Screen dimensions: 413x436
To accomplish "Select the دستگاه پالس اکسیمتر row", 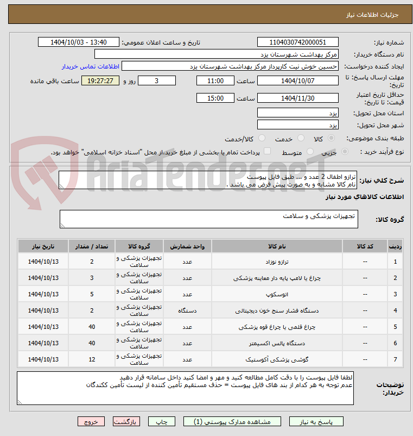I will 210,343.
